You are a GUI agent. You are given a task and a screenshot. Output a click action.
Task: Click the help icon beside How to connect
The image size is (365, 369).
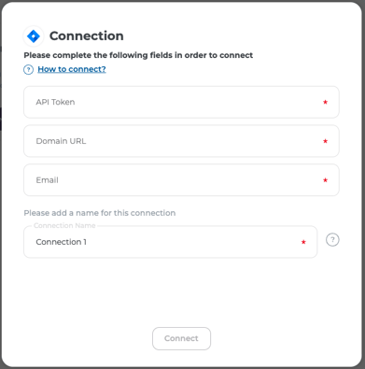tap(28, 69)
